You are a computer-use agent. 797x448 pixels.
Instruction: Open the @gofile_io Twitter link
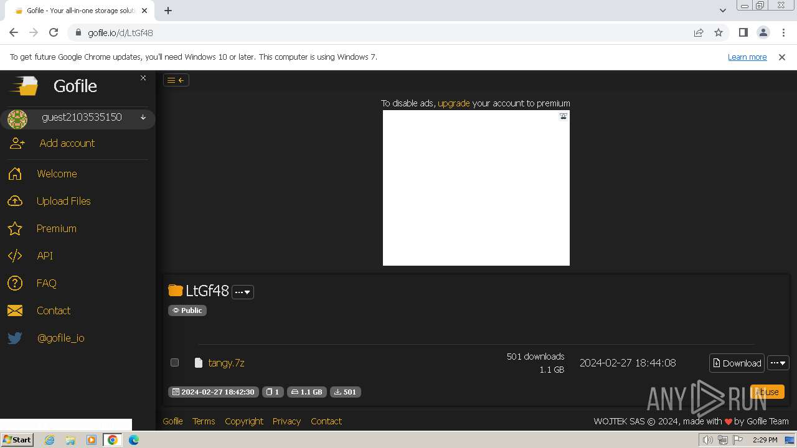click(x=61, y=338)
